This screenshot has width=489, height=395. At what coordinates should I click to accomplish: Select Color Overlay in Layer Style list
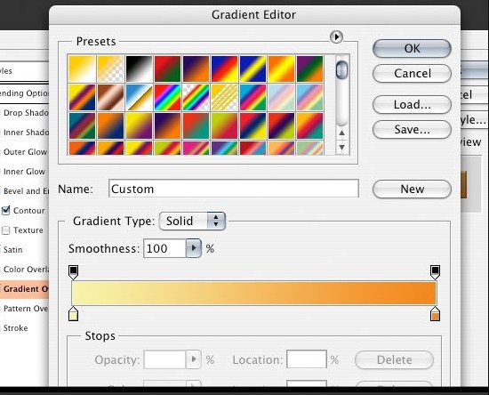26,269
